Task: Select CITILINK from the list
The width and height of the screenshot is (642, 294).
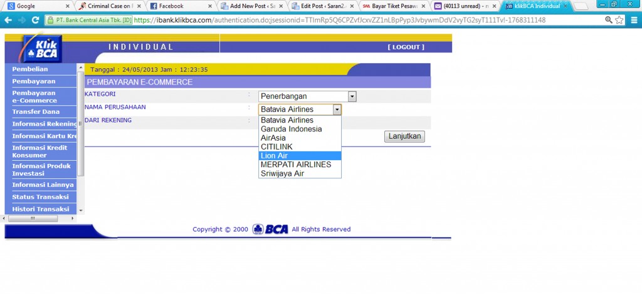Action: coord(300,147)
